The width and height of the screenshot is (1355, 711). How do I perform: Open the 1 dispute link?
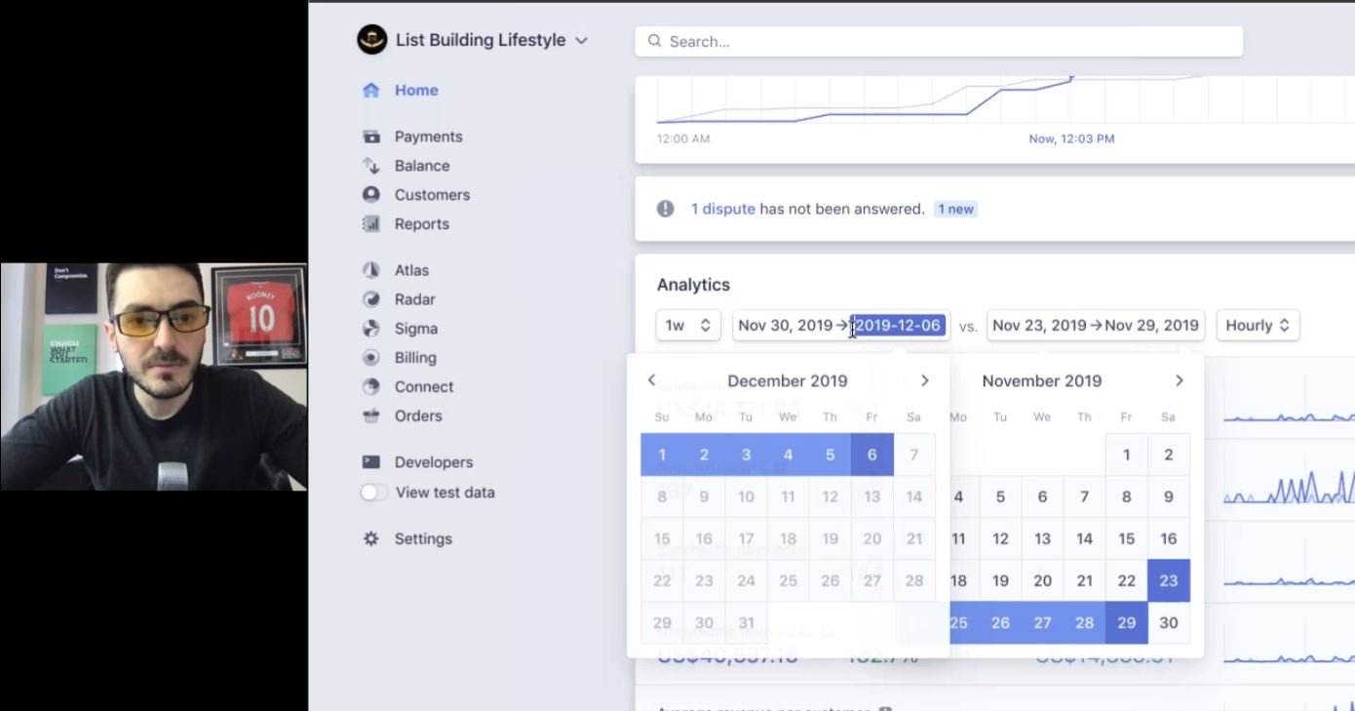pyautogui.click(x=722, y=209)
